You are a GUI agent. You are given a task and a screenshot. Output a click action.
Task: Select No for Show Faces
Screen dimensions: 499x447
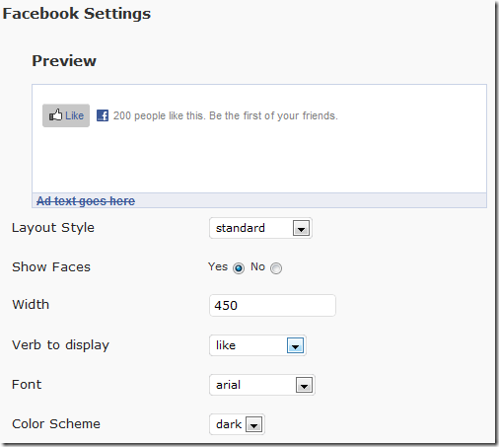(276, 268)
